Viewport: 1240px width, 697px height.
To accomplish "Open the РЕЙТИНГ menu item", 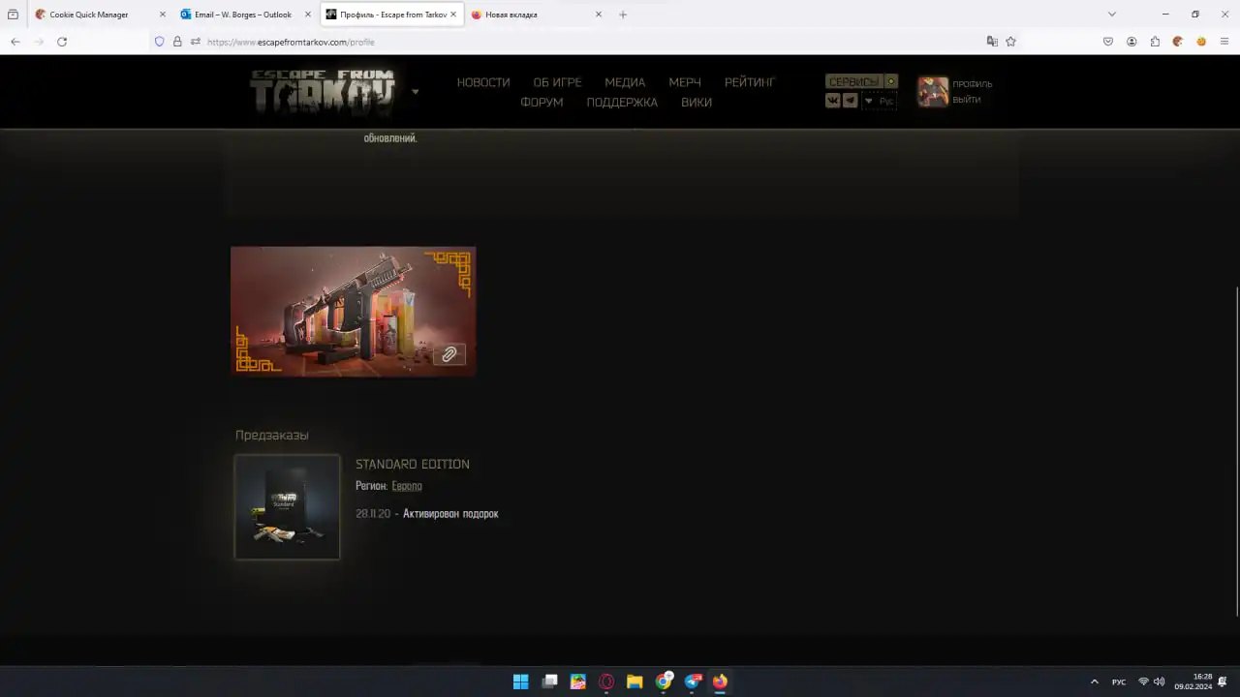I will [x=750, y=82].
